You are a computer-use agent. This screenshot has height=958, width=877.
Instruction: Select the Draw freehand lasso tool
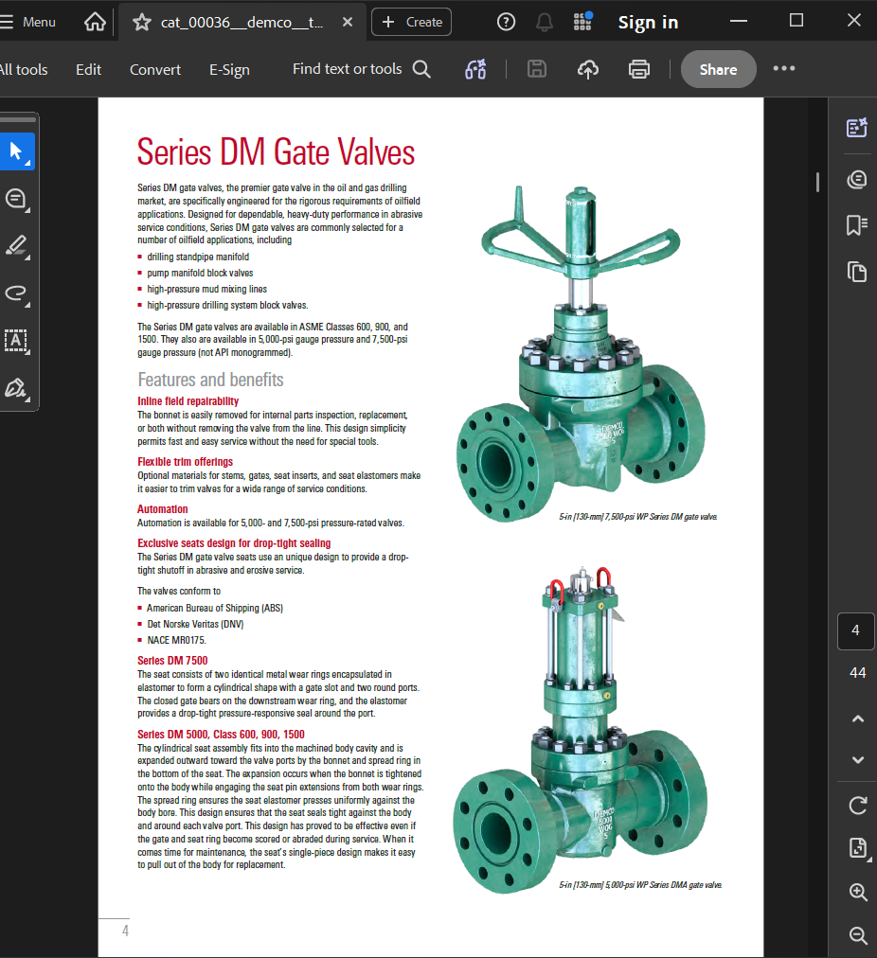(x=16, y=293)
